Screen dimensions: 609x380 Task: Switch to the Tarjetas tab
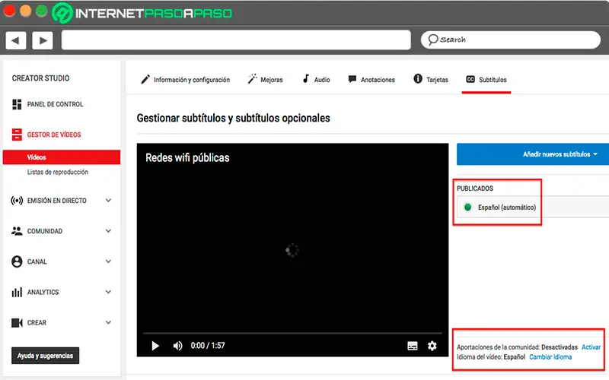[x=431, y=80]
